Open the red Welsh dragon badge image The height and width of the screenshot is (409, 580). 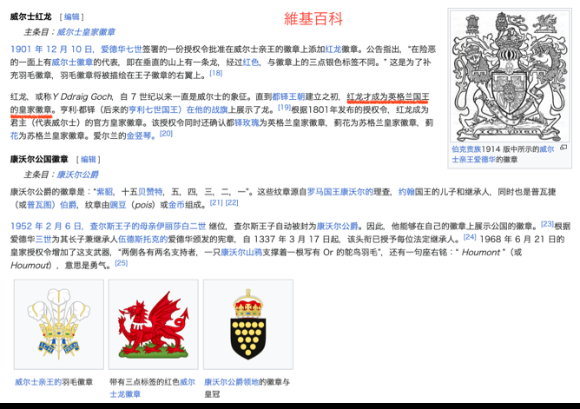tap(154, 324)
